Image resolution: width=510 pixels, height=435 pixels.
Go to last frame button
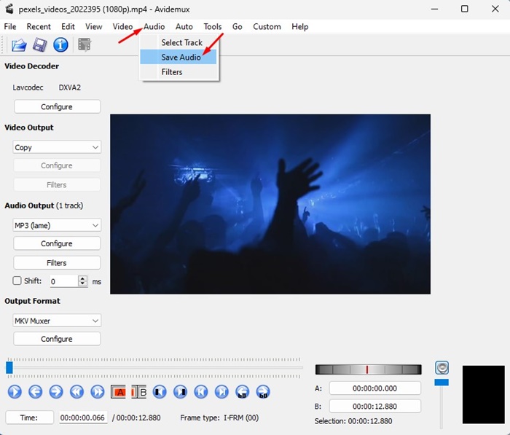tap(221, 392)
